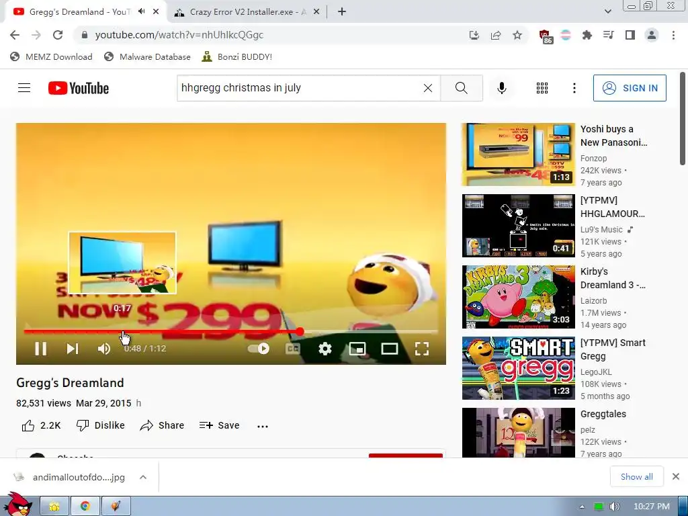688x516 pixels.
Task: Open the YouTube apps grid
Action: coord(542,88)
